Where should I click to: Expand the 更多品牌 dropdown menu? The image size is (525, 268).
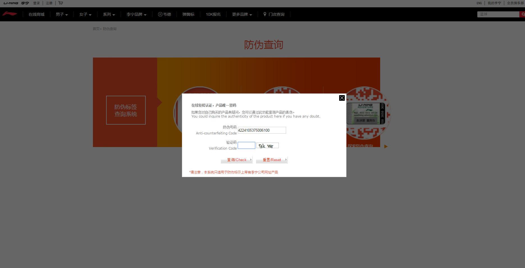pyautogui.click(x=242, y=14)
